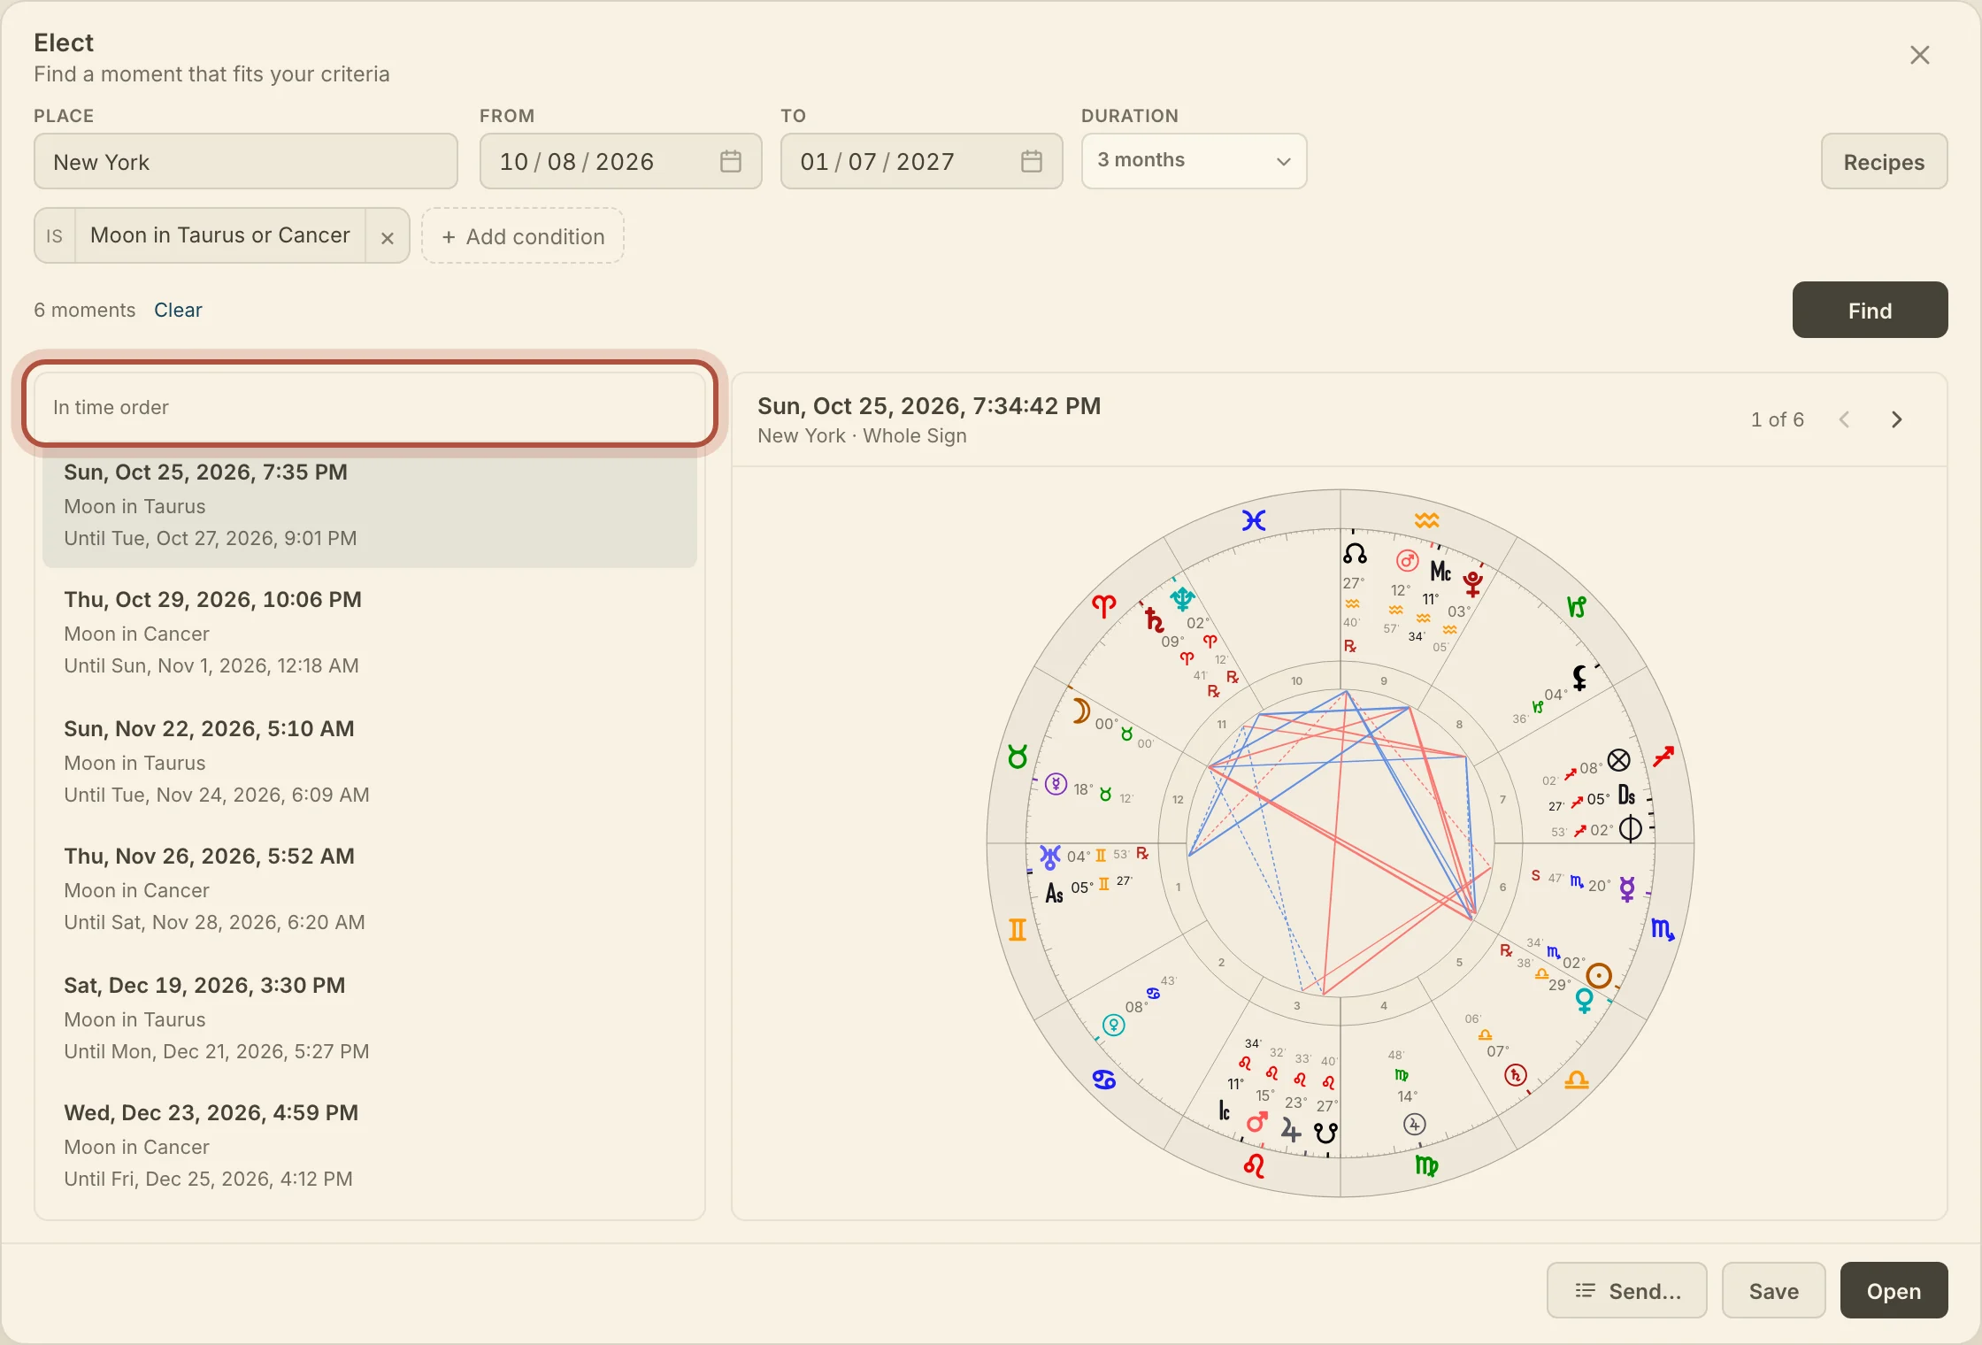Image resolution: width=1982 pixels, height=1345 pixels.
Task: Select the Sat, Dec 19, 2026 moment
Action: [x=370, y=1018]
